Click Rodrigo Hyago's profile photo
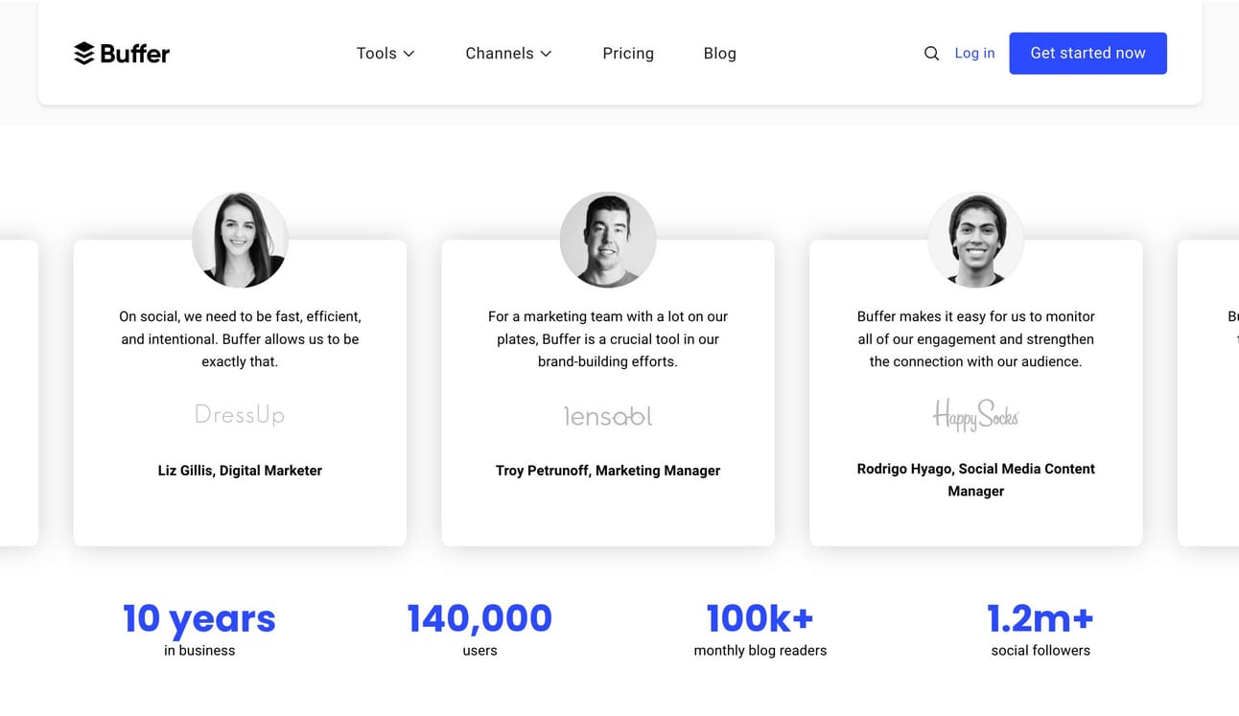The width and height of the screenshot is (1239, 716). (976, 240)
